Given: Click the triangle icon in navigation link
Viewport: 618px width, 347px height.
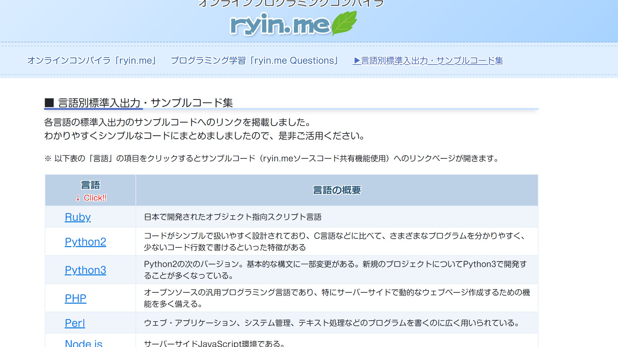Looking at the screenshot, I should [x=357, y=60].
